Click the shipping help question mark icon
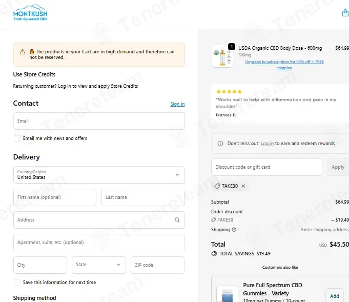Viewport: 349px width, 302px height. click(234, 229)
